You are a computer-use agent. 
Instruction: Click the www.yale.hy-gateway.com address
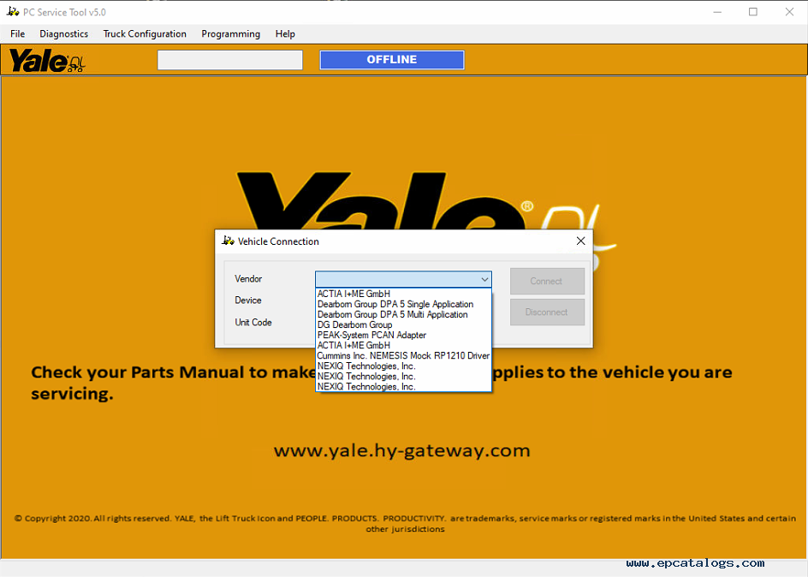click(x=402, y=451)
